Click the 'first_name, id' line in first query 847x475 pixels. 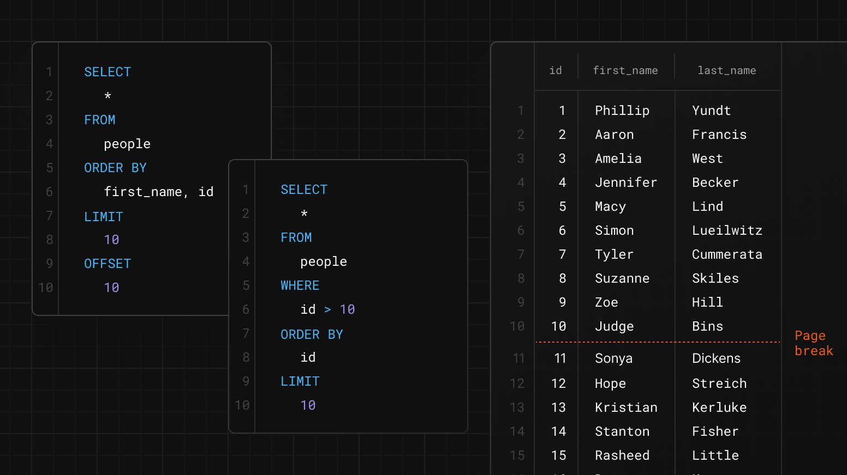click(159, 192)
